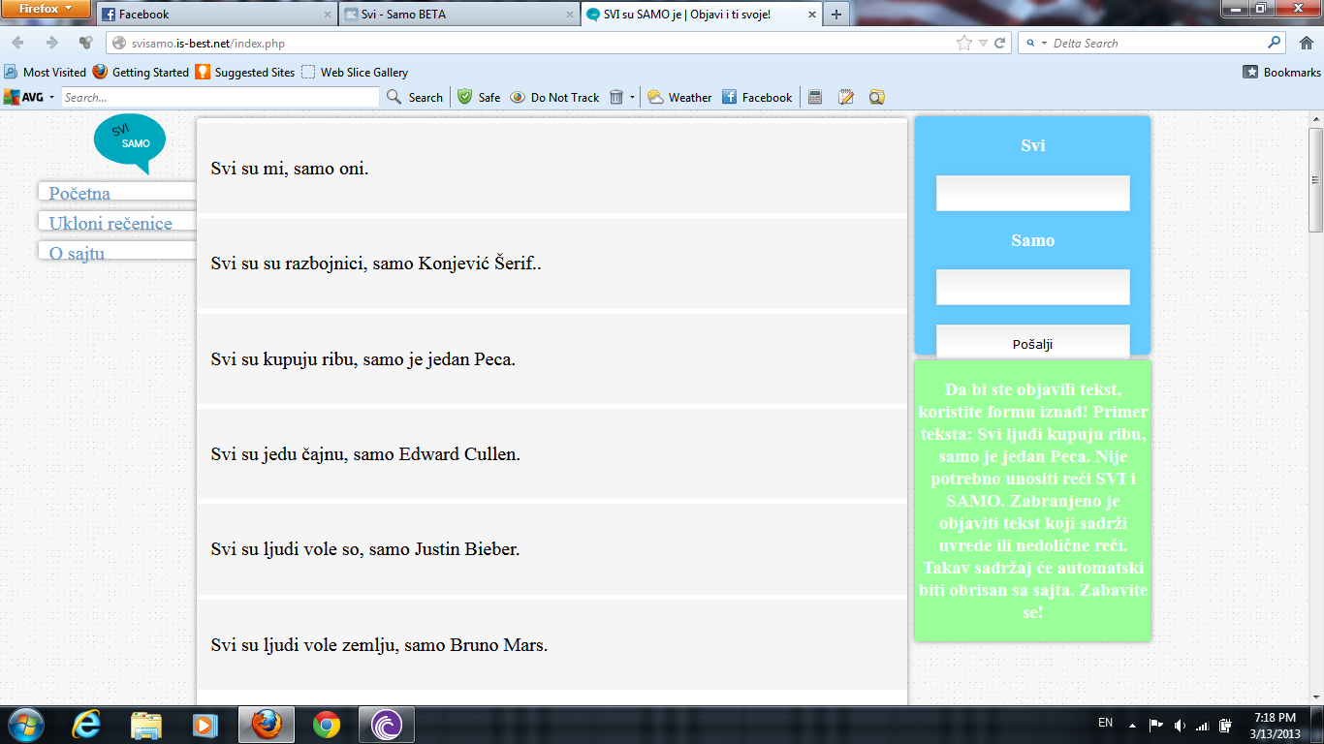Submit the form with Pošalji
1324x744 pixels.
pos(1033,343)
